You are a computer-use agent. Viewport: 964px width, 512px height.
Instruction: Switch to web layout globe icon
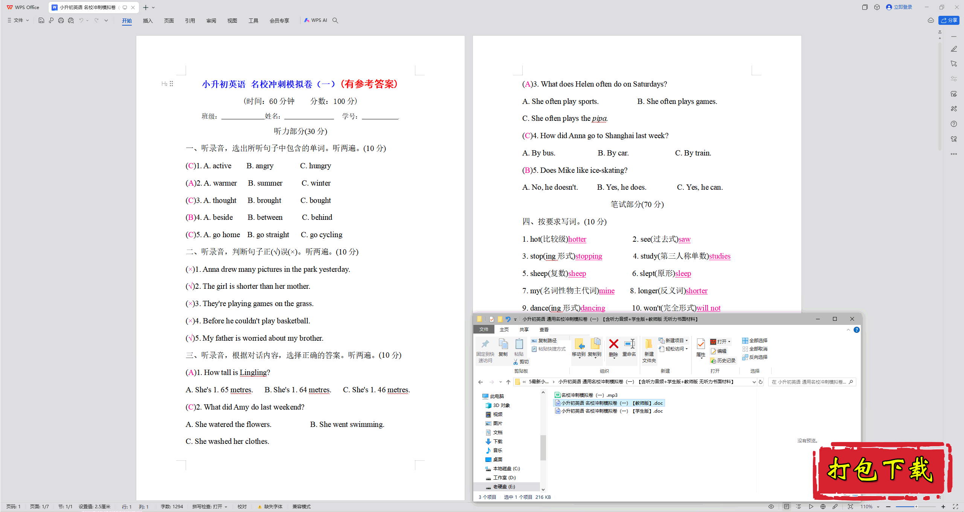pos(823,507)
